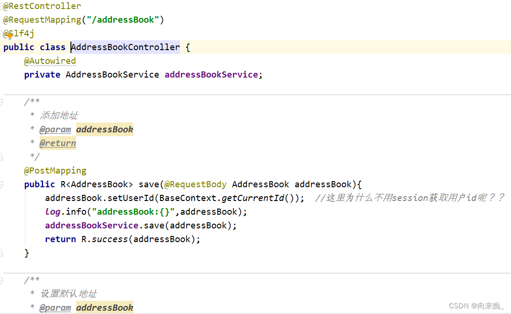Click the 设置默认地址 comment text
The width and height of the screenshot is (511, 314).
(69, 294)
